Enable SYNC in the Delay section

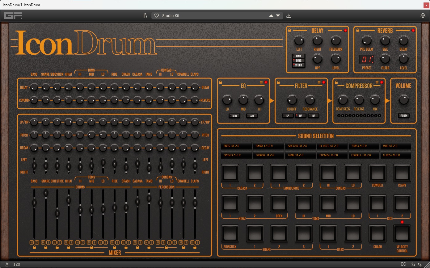tap(298, 61)
